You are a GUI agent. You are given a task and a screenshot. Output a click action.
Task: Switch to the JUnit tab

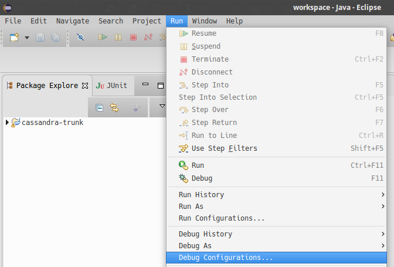112,86
